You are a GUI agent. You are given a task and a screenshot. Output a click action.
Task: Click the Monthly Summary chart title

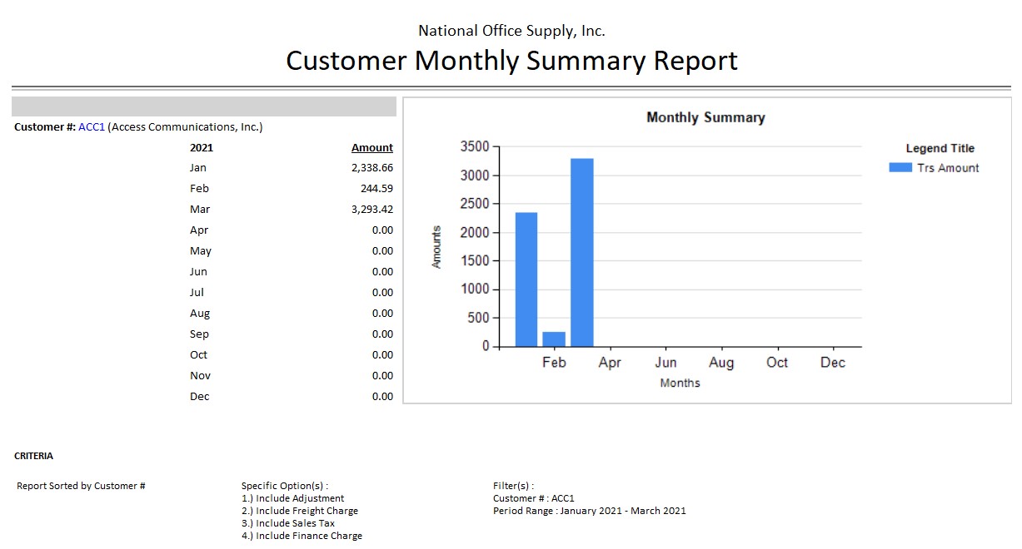coord(705,117)
